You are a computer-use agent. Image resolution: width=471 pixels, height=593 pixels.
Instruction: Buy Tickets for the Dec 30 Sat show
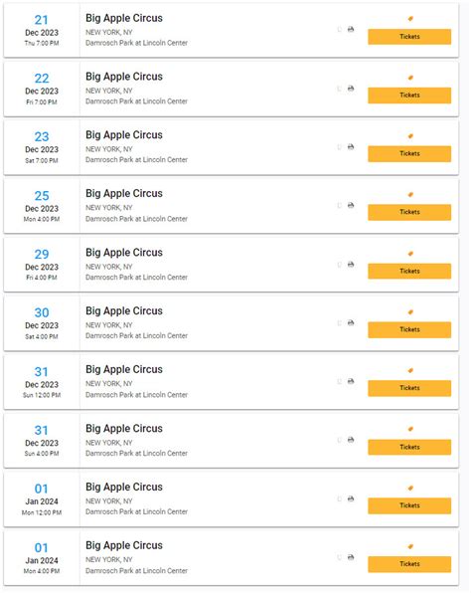(x=409, y=329)
